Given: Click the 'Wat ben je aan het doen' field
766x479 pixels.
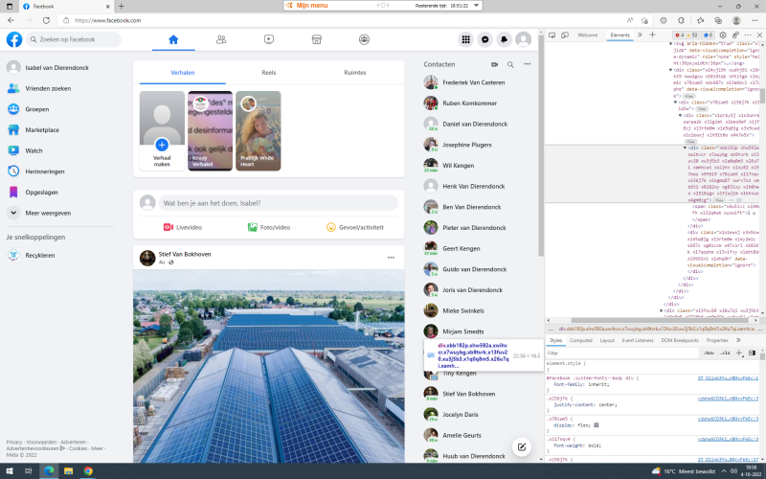Looking at the screenshot, I should pyautogui.click(x=278, y=203).
